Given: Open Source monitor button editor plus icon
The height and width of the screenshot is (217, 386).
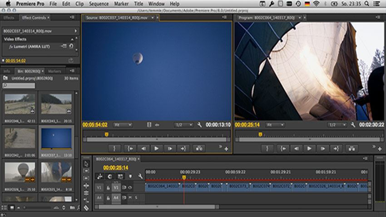Looking at the screenshot, I should point(226,149).
